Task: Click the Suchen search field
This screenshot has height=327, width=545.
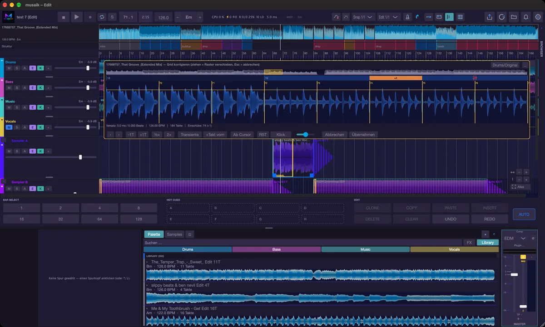Action: (x=303, y=243)
